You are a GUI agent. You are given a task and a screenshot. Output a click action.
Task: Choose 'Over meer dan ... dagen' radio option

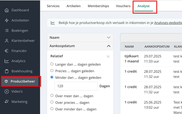52,95
